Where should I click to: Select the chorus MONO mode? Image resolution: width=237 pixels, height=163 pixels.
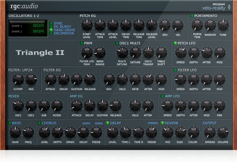click(x=99, y=123)
